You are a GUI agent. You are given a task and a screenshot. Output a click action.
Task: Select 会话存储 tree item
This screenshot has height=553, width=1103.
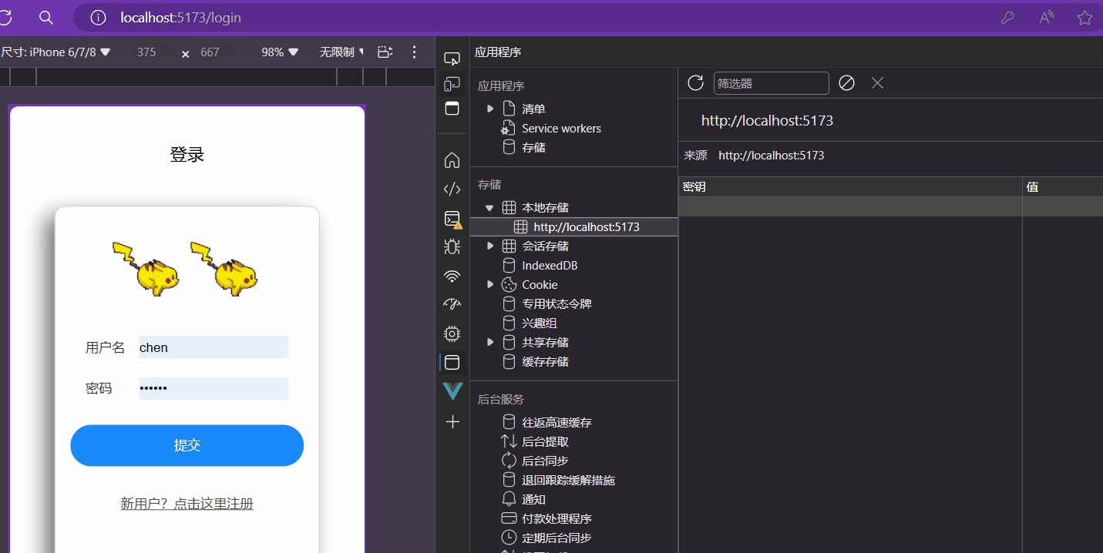[545, 246]
